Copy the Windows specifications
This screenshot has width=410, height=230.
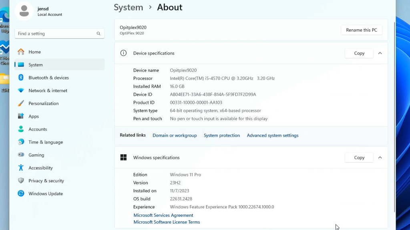(359, 157)
